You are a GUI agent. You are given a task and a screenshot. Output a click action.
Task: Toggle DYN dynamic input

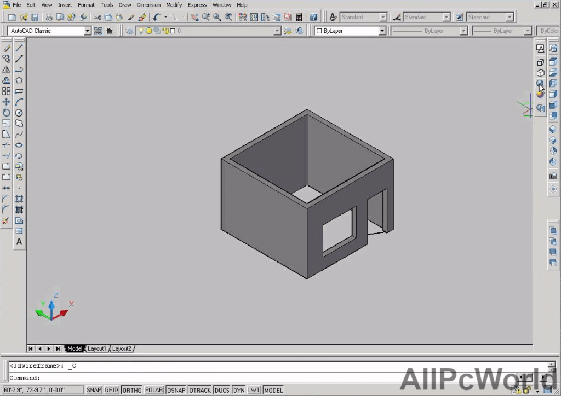point(239,389)
